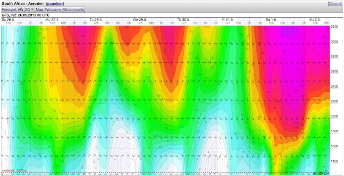344x176 pixels.
Task: Select the 'Sa 1.6.' date label
Action: coord(271,19)
